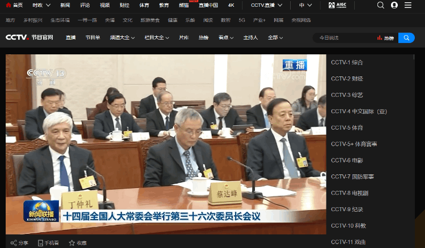
Task: Follow the 央视网选 link
Action: click(301, 20)
